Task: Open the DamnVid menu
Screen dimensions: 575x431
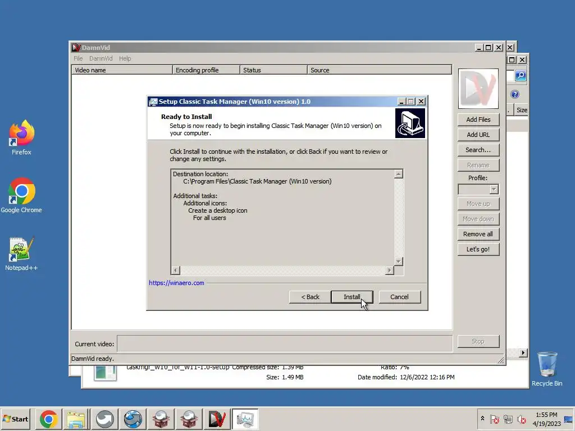Action: 101,58
